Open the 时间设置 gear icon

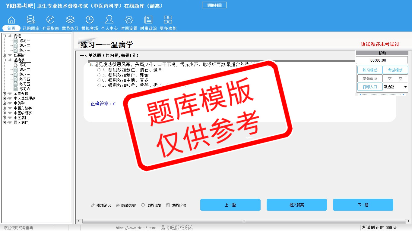[x=129, y=20]
